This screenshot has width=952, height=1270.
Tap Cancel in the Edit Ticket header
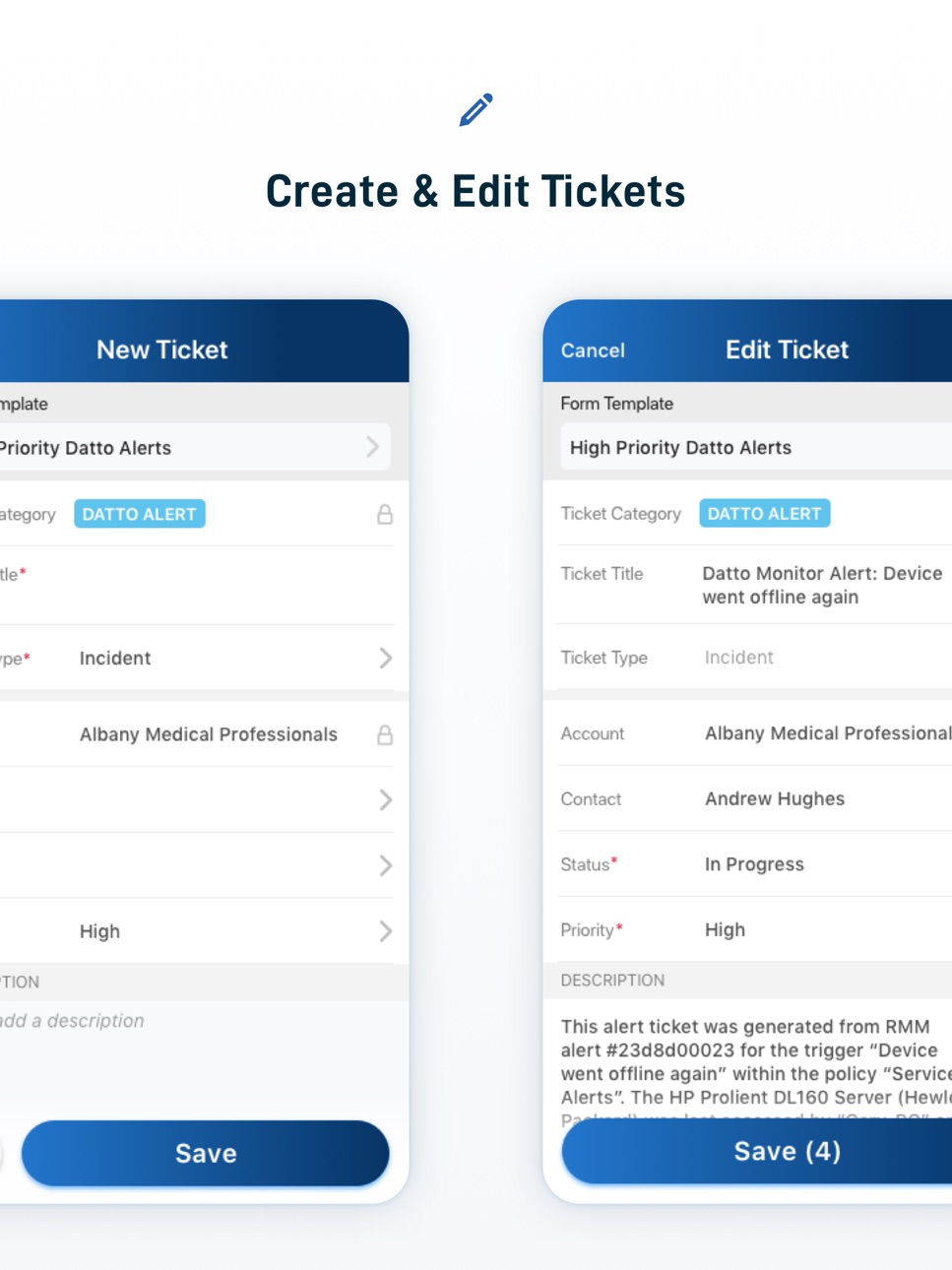click(x=593, y=350)
